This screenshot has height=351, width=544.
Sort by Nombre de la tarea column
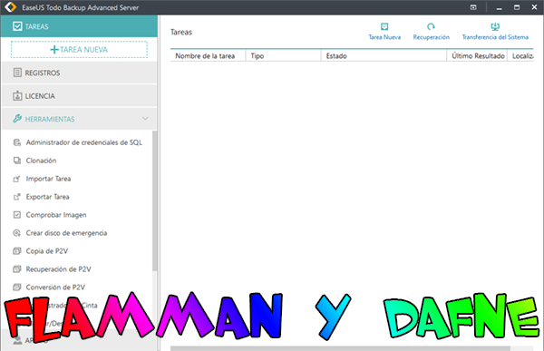point(208,56)
